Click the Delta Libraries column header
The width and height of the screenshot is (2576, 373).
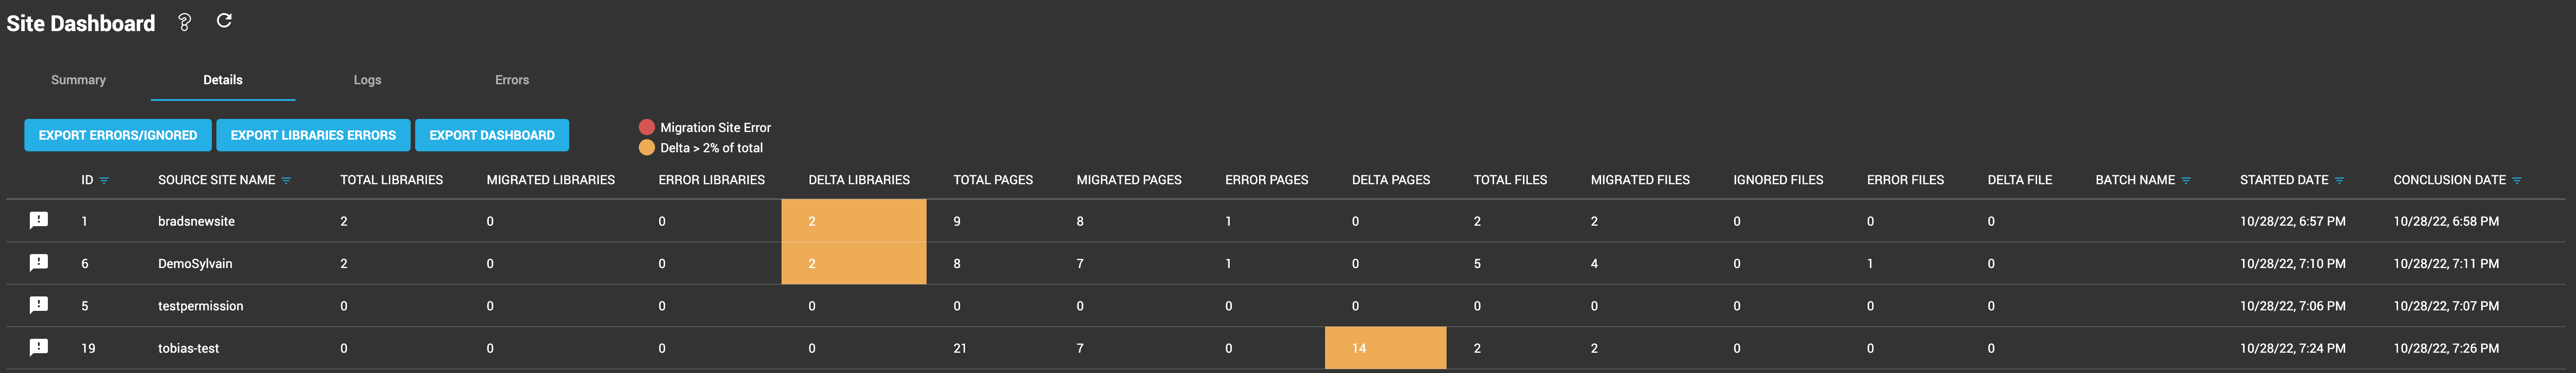859,181
